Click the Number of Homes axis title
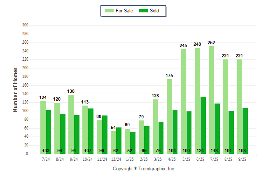 (x=16, y=89)
